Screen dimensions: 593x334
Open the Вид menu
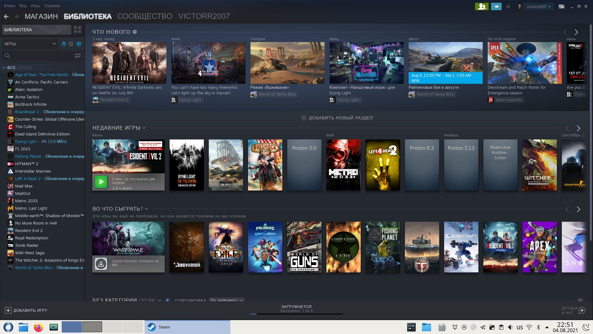[x=23, y=6]
